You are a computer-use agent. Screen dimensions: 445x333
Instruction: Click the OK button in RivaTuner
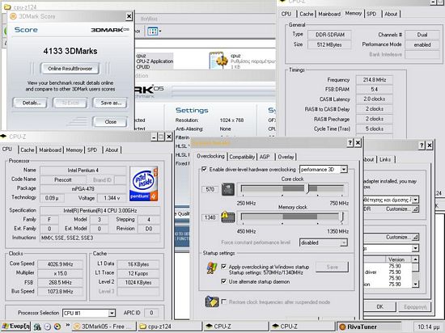pos(379,306)
